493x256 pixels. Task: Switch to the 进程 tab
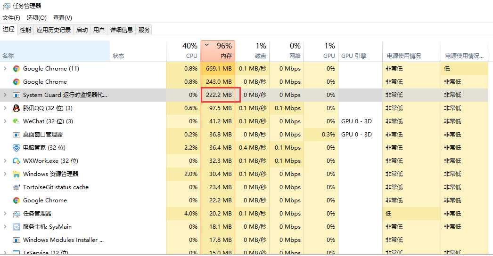(8, 29)
